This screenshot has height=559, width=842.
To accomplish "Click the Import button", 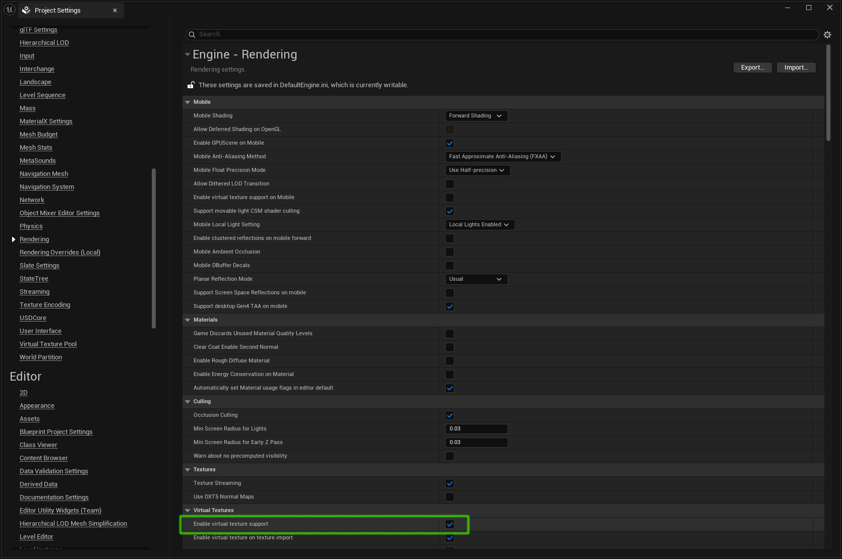I will (796, 68).
